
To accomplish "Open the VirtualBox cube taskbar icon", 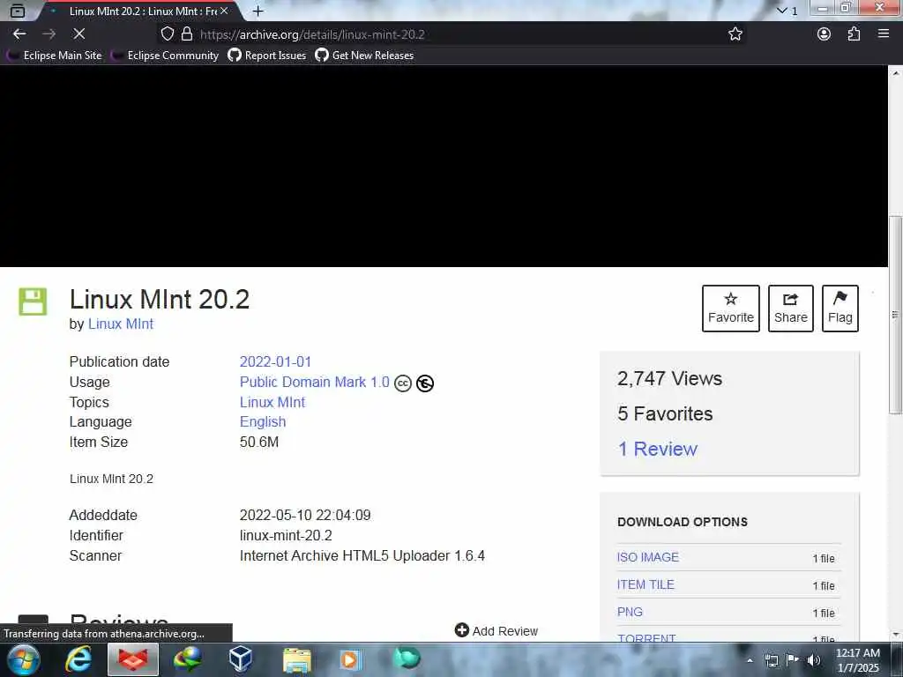I will point(240,659).
